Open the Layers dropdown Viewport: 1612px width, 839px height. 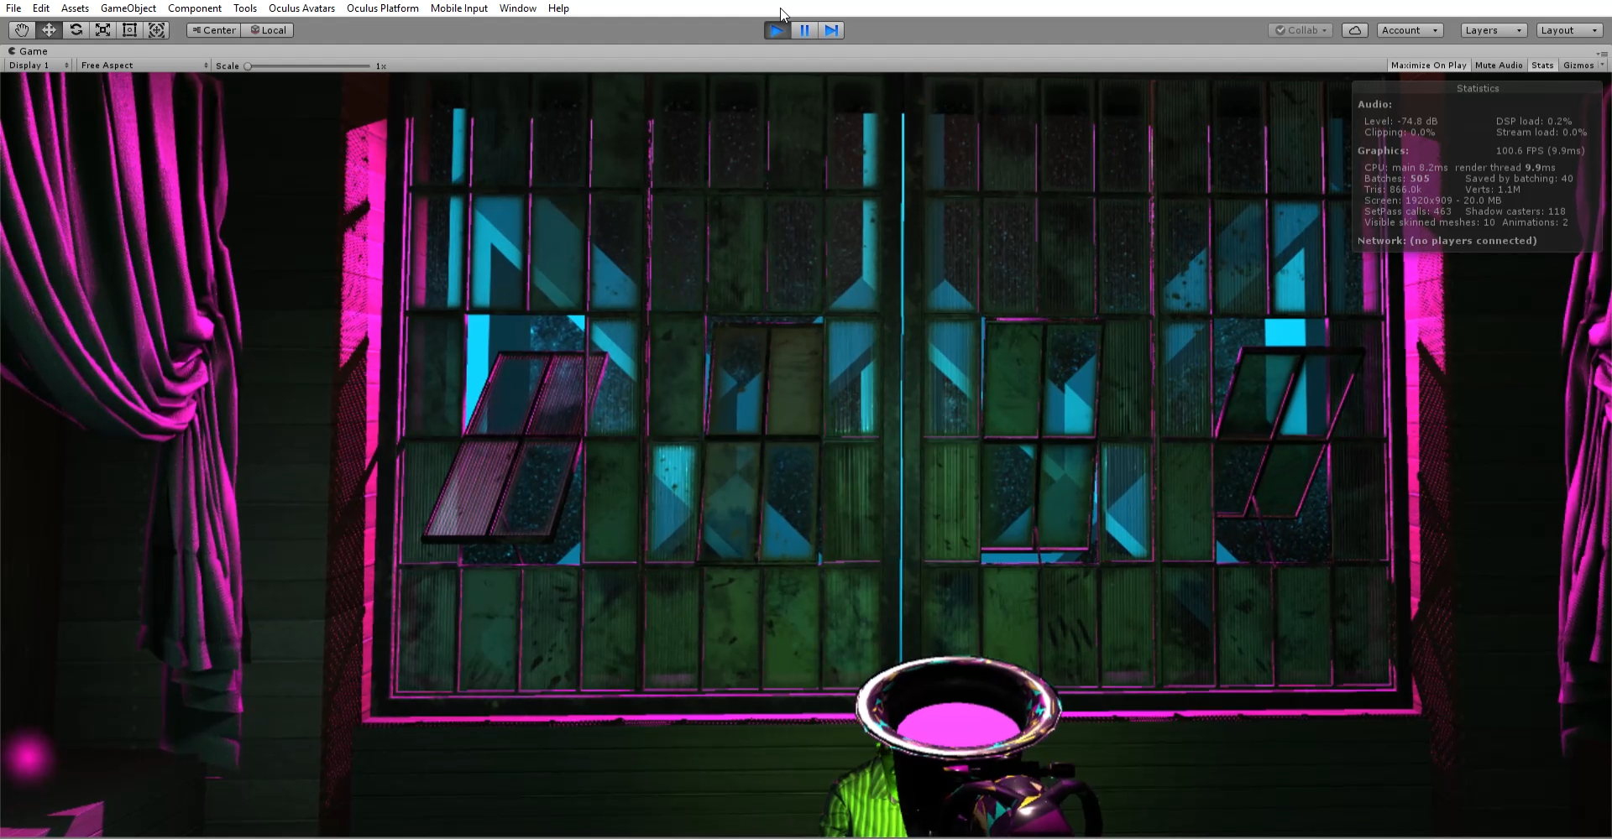pos(1494,30)
